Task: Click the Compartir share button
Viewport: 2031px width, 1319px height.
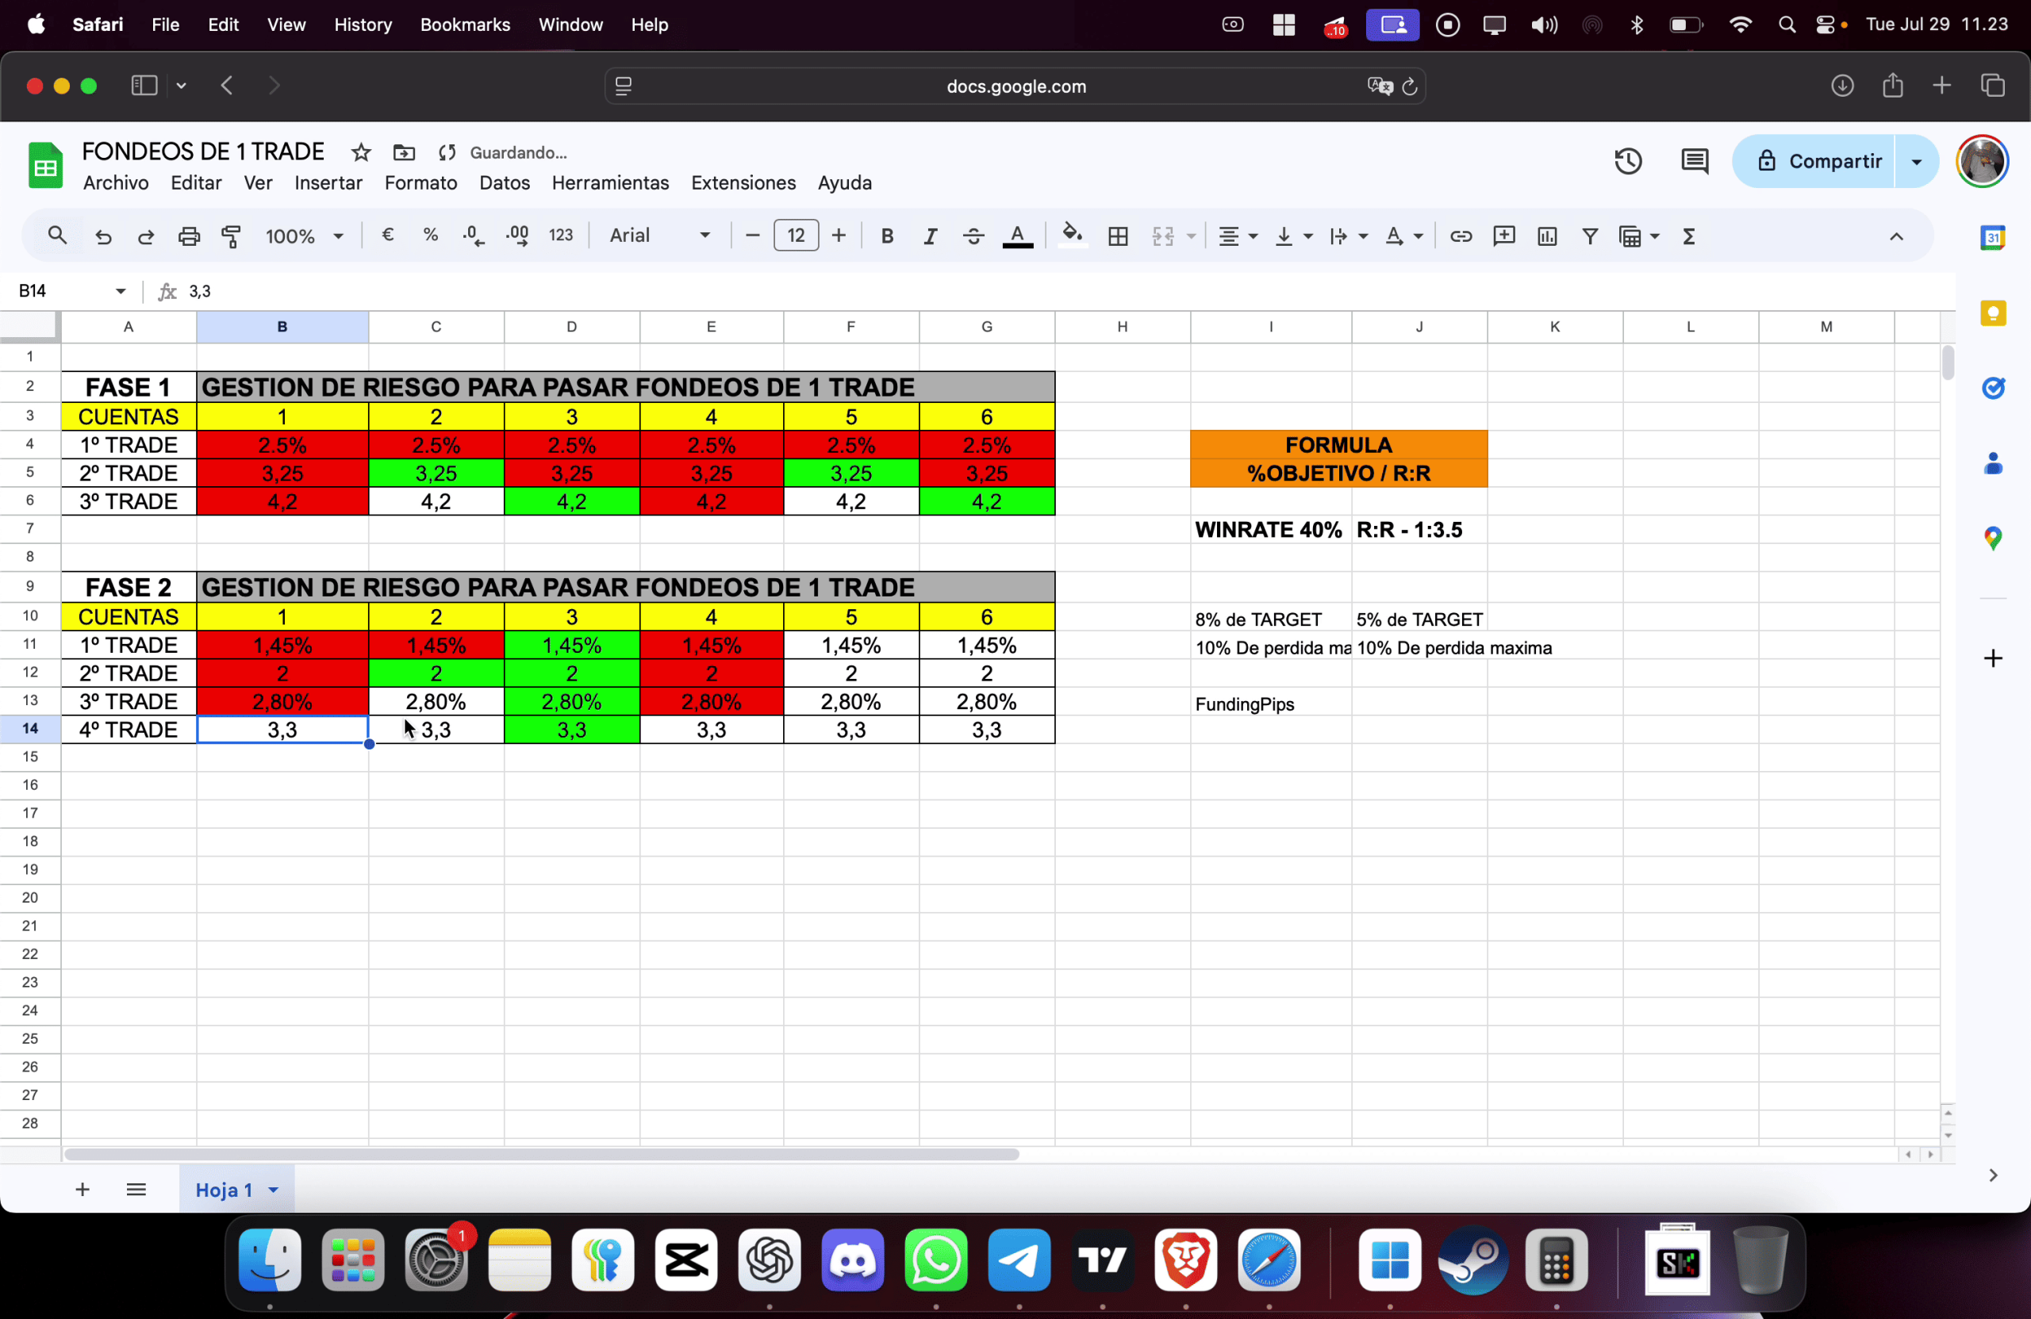Action: (1817, 161)
